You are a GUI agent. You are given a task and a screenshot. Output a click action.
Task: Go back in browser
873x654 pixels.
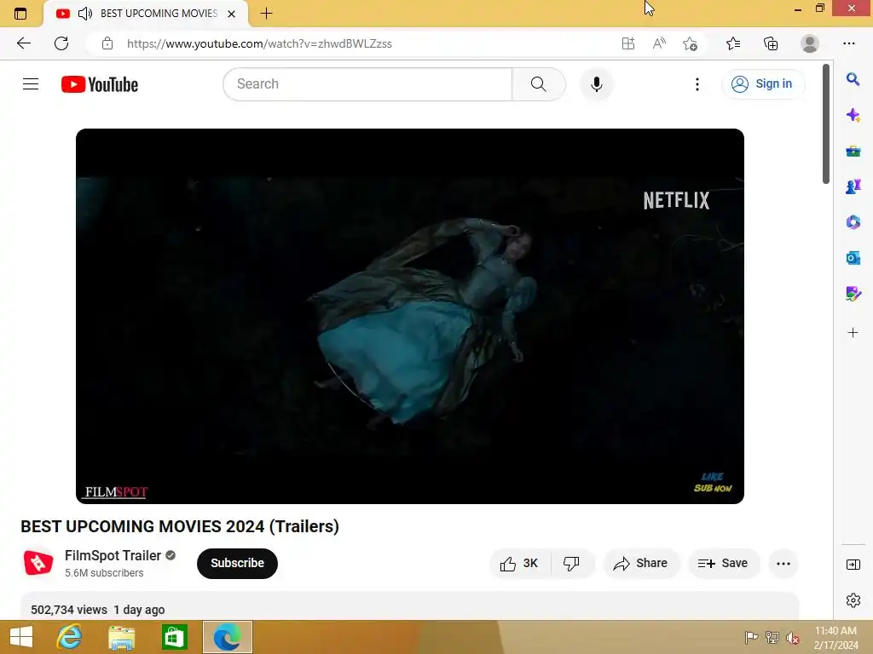click(x=23, y=43)
